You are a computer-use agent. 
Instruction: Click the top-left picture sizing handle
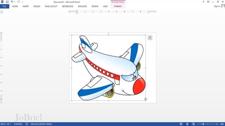click(71, 35)
